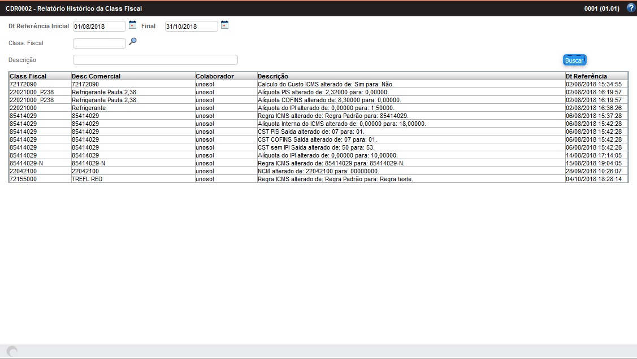Select the 72172090 row in the grid
637x359 pixels.
coord(170,84)
